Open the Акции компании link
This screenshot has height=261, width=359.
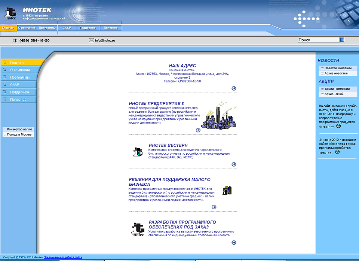(338, 89)
